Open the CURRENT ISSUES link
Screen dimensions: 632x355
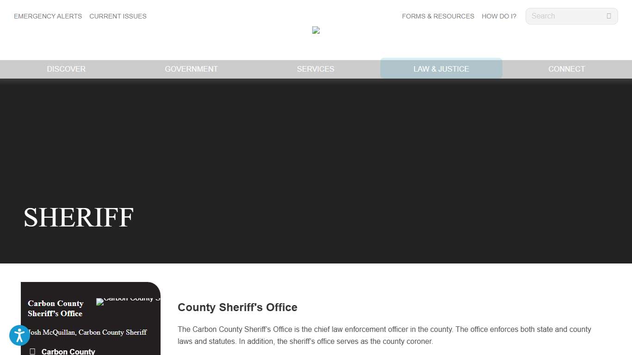click(x=118, y=16)
